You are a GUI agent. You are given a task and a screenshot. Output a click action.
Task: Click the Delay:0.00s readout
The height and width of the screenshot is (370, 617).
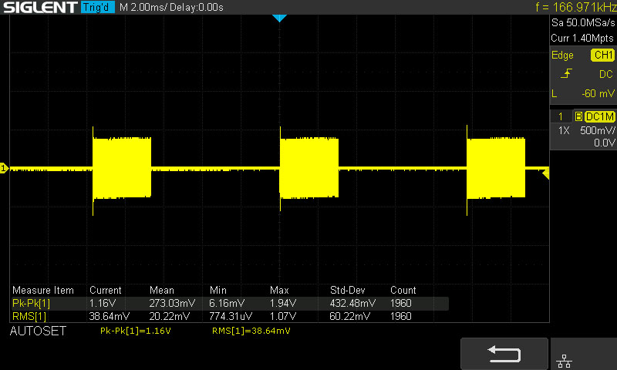pyautogui.click(x=197, y=8)
